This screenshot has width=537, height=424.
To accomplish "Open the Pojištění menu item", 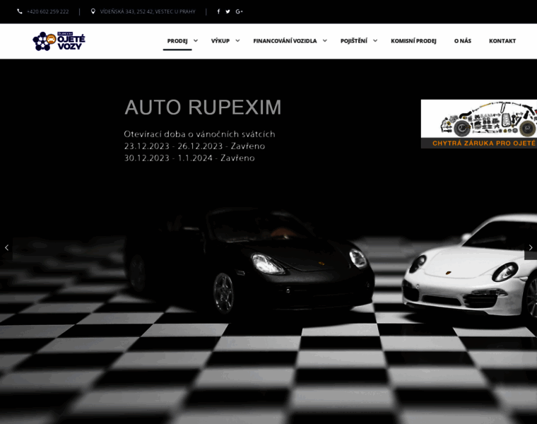I will tap(353, 41).
